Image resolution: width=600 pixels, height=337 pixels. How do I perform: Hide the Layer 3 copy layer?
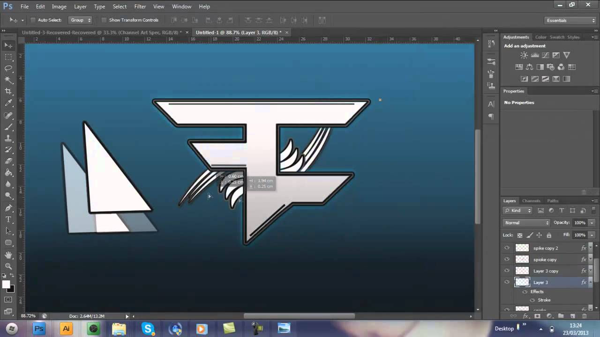click(x=507, y=271)
